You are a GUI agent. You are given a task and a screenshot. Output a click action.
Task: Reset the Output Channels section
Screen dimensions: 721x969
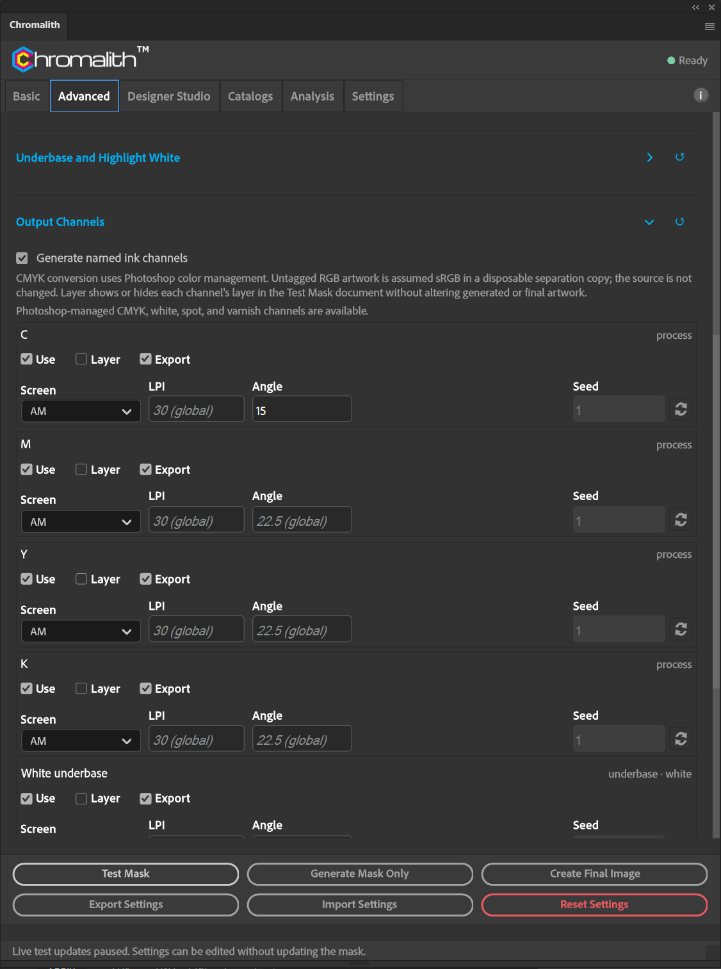[x=680, y=222]
